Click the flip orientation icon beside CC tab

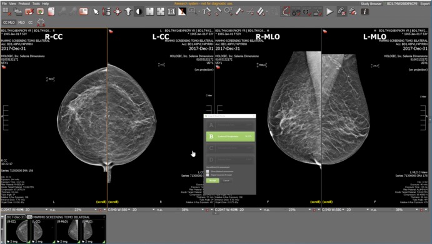[x=41, y=23]
